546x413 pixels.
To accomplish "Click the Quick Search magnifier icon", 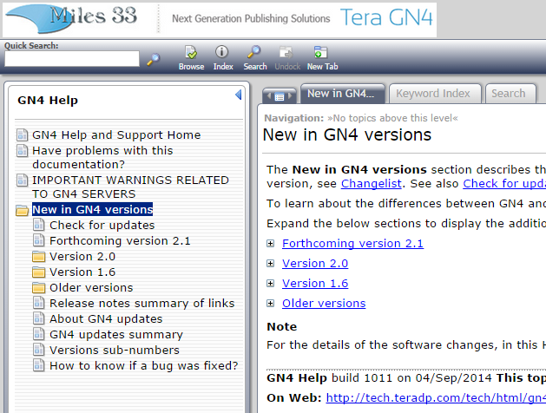I will (154, 59).
